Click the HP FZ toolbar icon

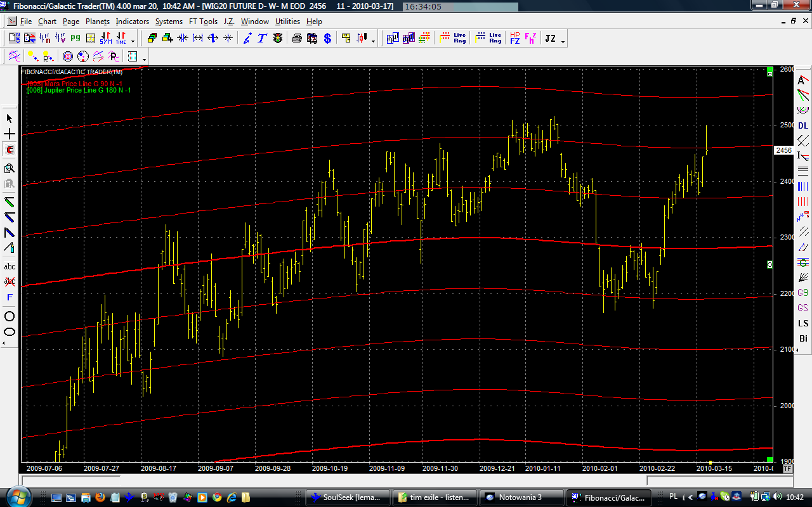[514, 39]
